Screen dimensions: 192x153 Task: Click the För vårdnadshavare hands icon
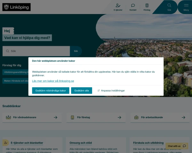click(x=8, y=117)
